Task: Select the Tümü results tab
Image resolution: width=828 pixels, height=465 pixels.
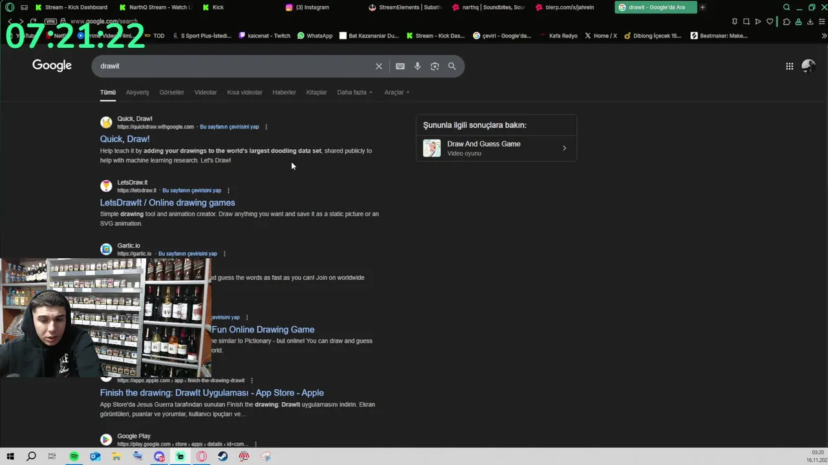Action: pyautogui.click(x=108, y=92)
